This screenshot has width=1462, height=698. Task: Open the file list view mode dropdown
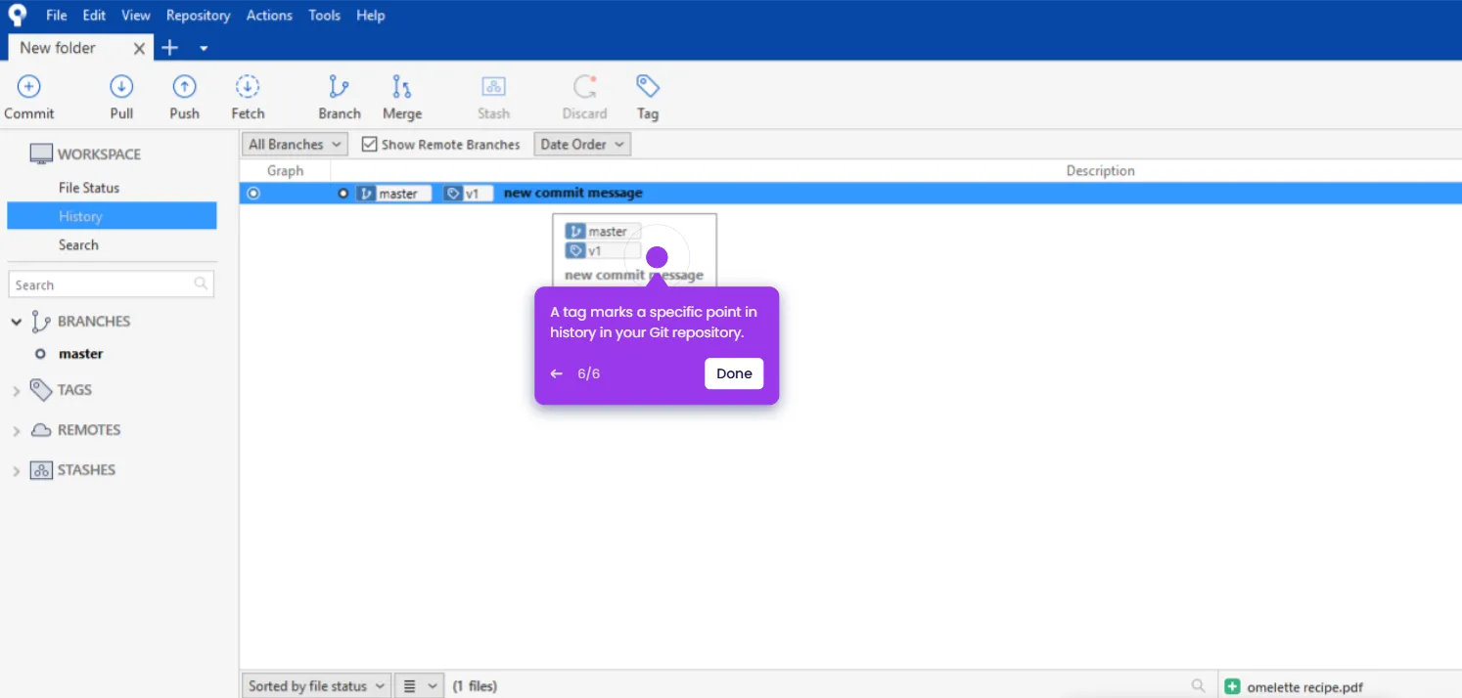[x=419, y=686]
